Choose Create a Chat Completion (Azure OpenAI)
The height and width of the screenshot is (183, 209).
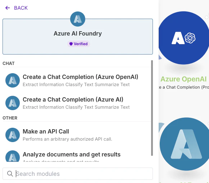tap(77, 80)
